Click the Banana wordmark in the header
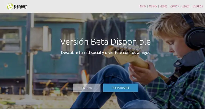 [21, 6]
